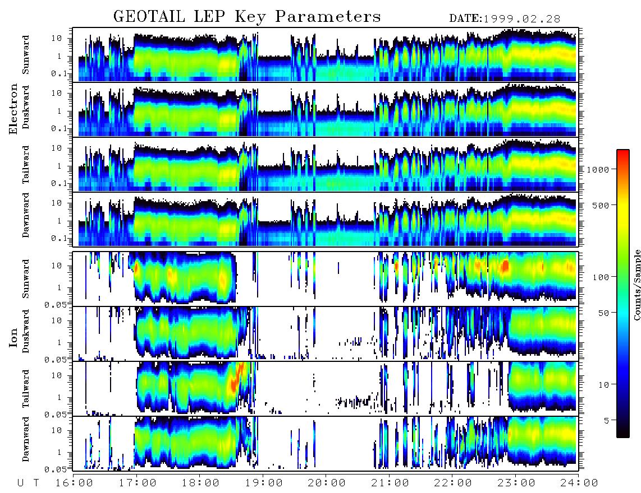Image resolution: width=641 pixels, height=493 pixels.
Task: Select the Ion Duskward panel label
Action: pyautogui.click(x=26, y=331)
